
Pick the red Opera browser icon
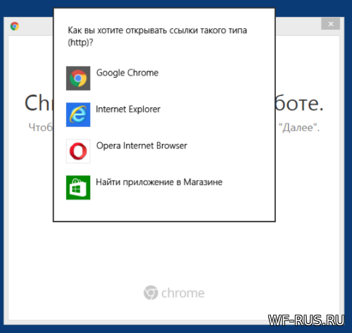point(78,151)
